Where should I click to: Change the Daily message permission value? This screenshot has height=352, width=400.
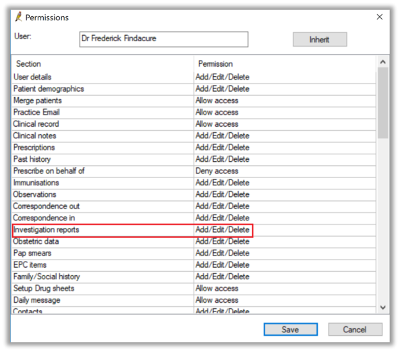pyautogui.click(x=217, y=300)
